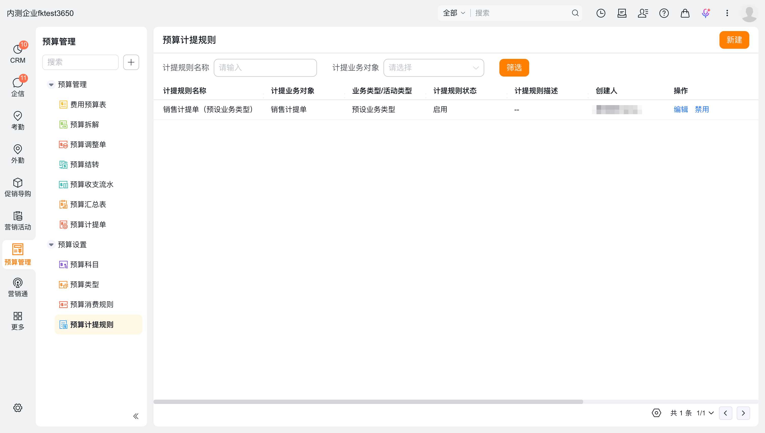Open the 营销通 module
This screenshot has width=765, height=433.
(x=17, y=287)
